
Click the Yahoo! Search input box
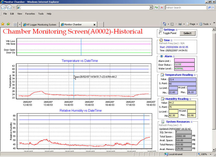coord(186,7)
